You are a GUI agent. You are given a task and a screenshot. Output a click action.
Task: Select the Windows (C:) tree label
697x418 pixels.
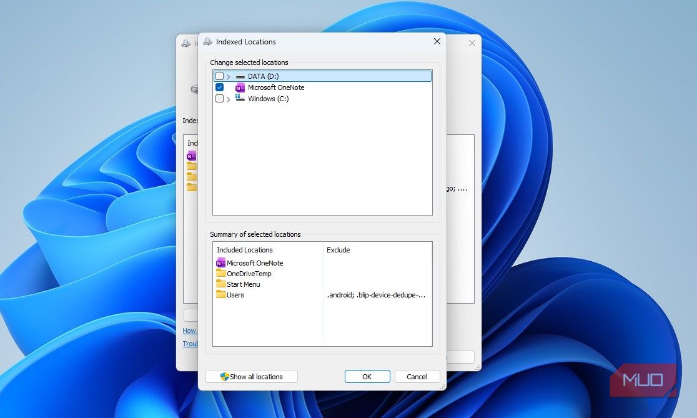(x=268, y=99)
